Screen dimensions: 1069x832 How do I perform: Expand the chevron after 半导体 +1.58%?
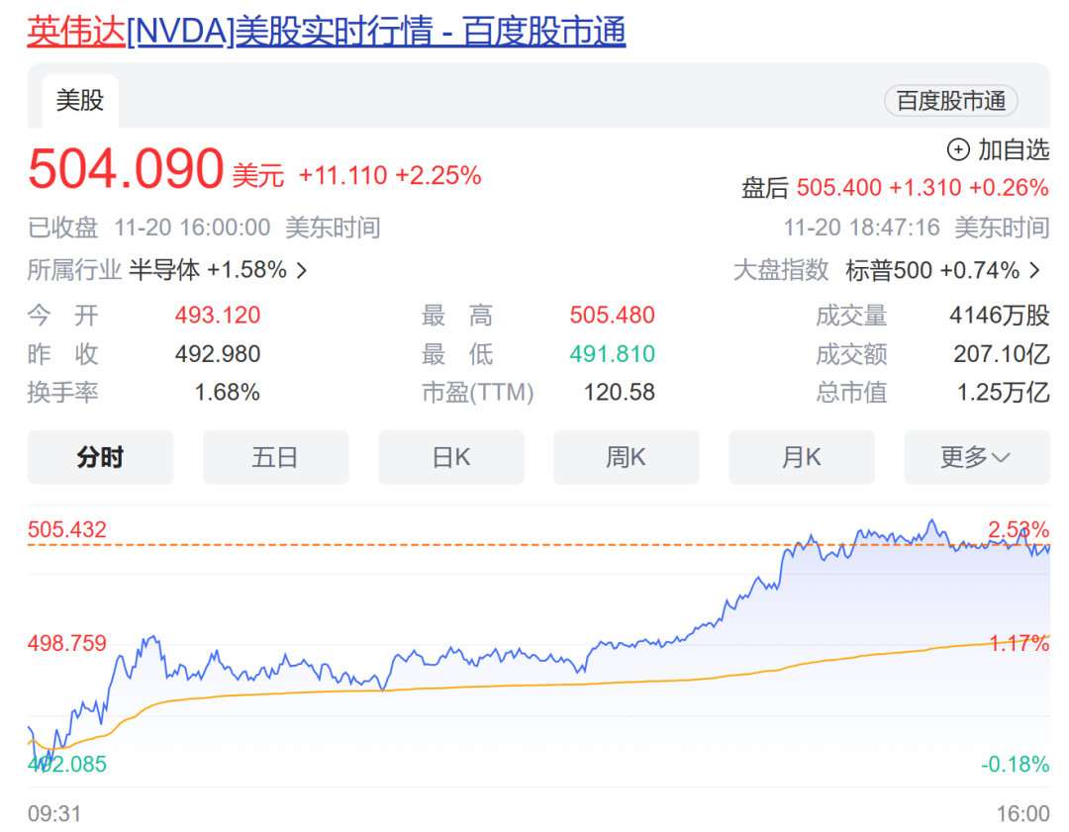click(x=302, y=270)
